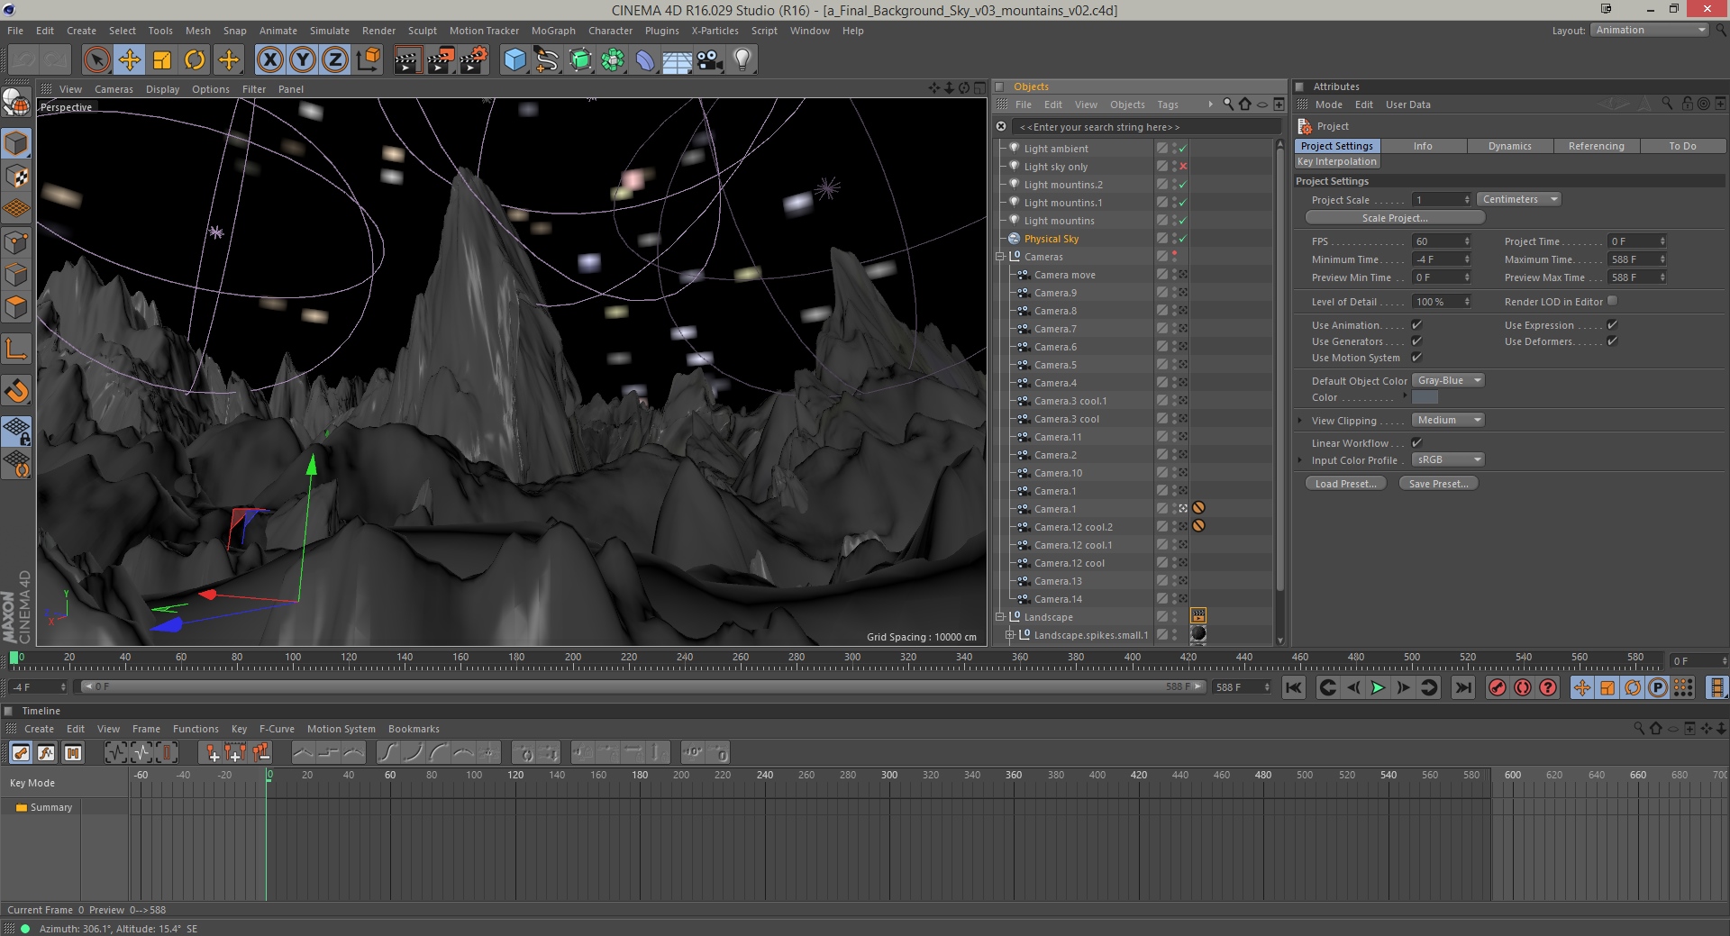This screenshot has height=936, width=1730.
Task: Activate the Rotate tool
Action: (x=195, y=60)
